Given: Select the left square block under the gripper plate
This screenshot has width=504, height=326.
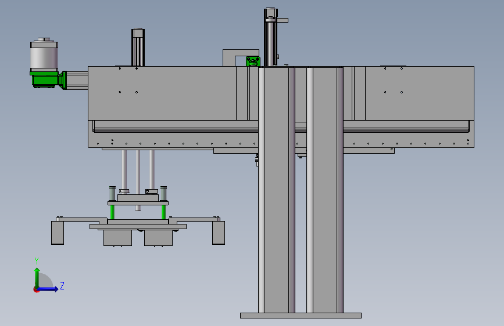Looking at the screenshot, I should point(117,238).
